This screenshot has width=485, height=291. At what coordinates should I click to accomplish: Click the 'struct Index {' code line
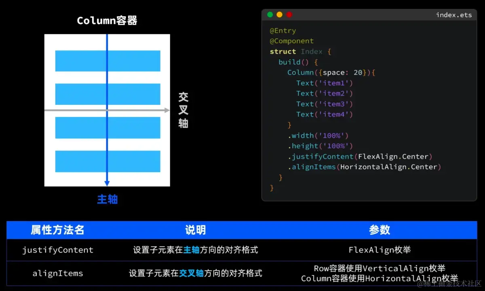(x=300, y=52)
